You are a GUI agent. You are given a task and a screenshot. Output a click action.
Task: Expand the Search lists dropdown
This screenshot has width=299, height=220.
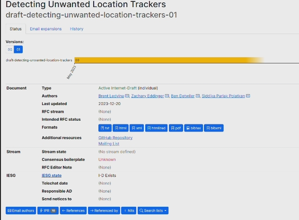coord(153,211)
